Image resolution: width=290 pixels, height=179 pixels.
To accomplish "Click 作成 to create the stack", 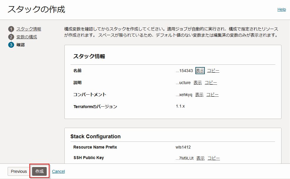I will point(39,171).
